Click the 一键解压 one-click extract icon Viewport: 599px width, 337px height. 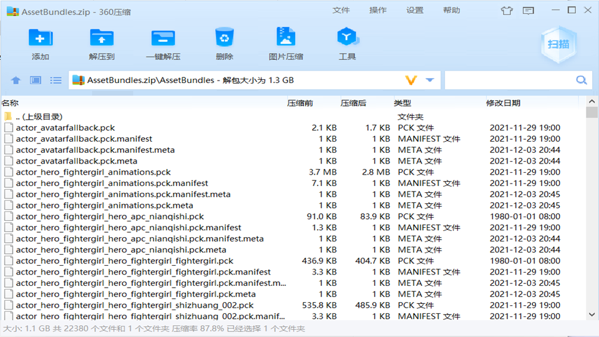(163, 39)
